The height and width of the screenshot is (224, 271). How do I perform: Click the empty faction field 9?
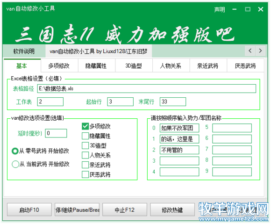(x=232, y=172)
